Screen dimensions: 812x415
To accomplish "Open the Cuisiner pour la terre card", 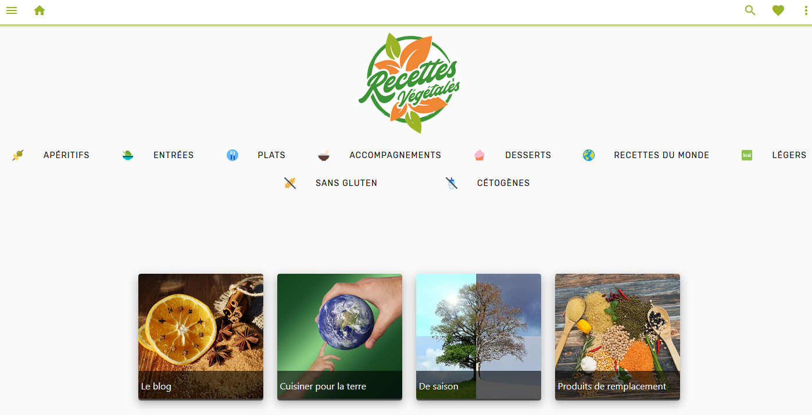I will coord(339,337).
